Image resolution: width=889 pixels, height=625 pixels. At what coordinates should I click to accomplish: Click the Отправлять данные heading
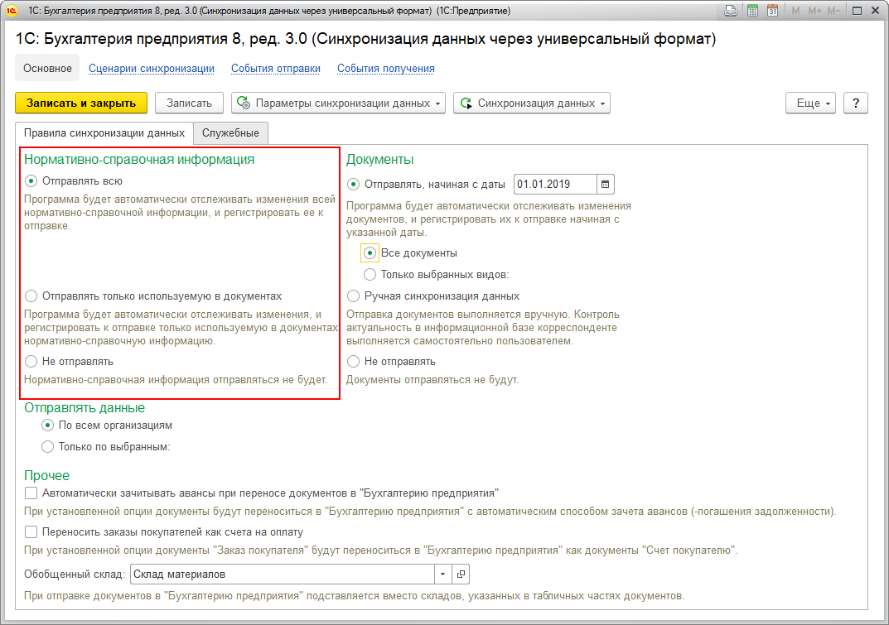point(85,407)
